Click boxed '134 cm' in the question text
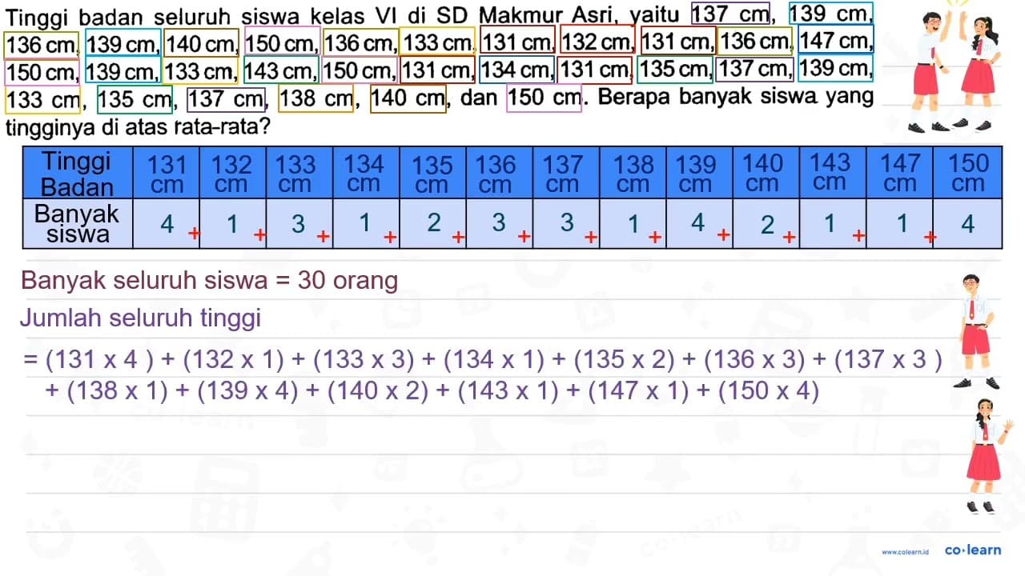 [x=517, y=70]
